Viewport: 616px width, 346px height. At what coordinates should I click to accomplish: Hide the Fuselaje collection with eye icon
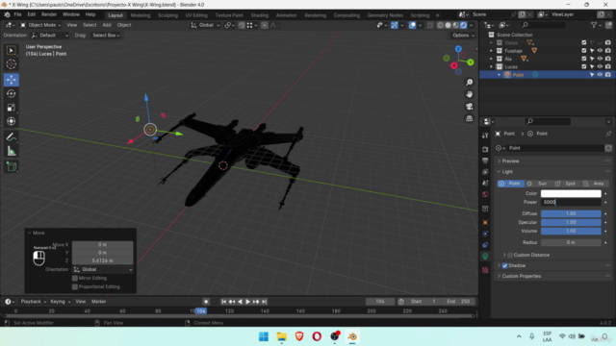click(x=600, y=51)
